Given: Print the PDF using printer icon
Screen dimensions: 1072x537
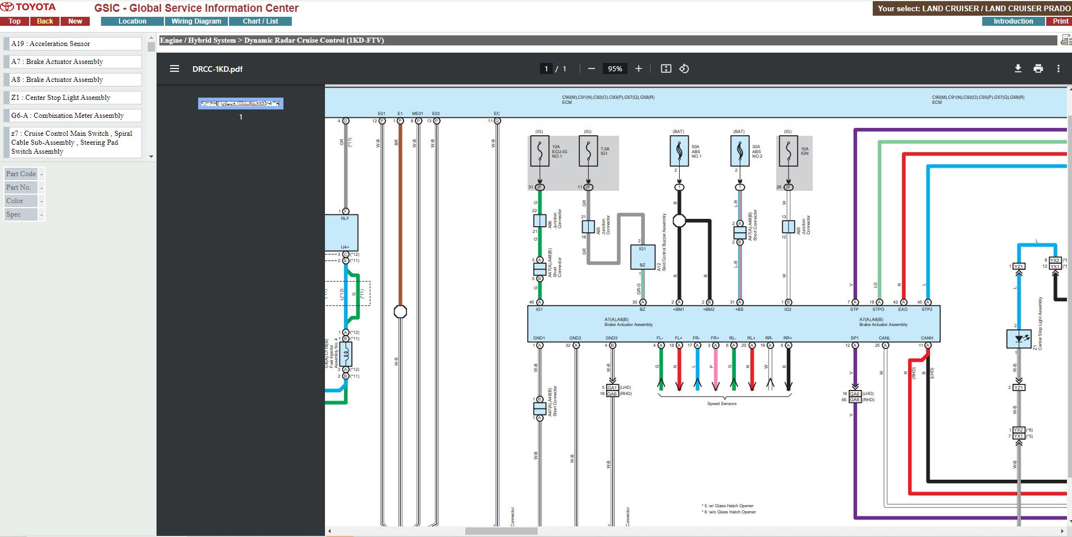Looking at the screenshot, I should pos(1038,68).
